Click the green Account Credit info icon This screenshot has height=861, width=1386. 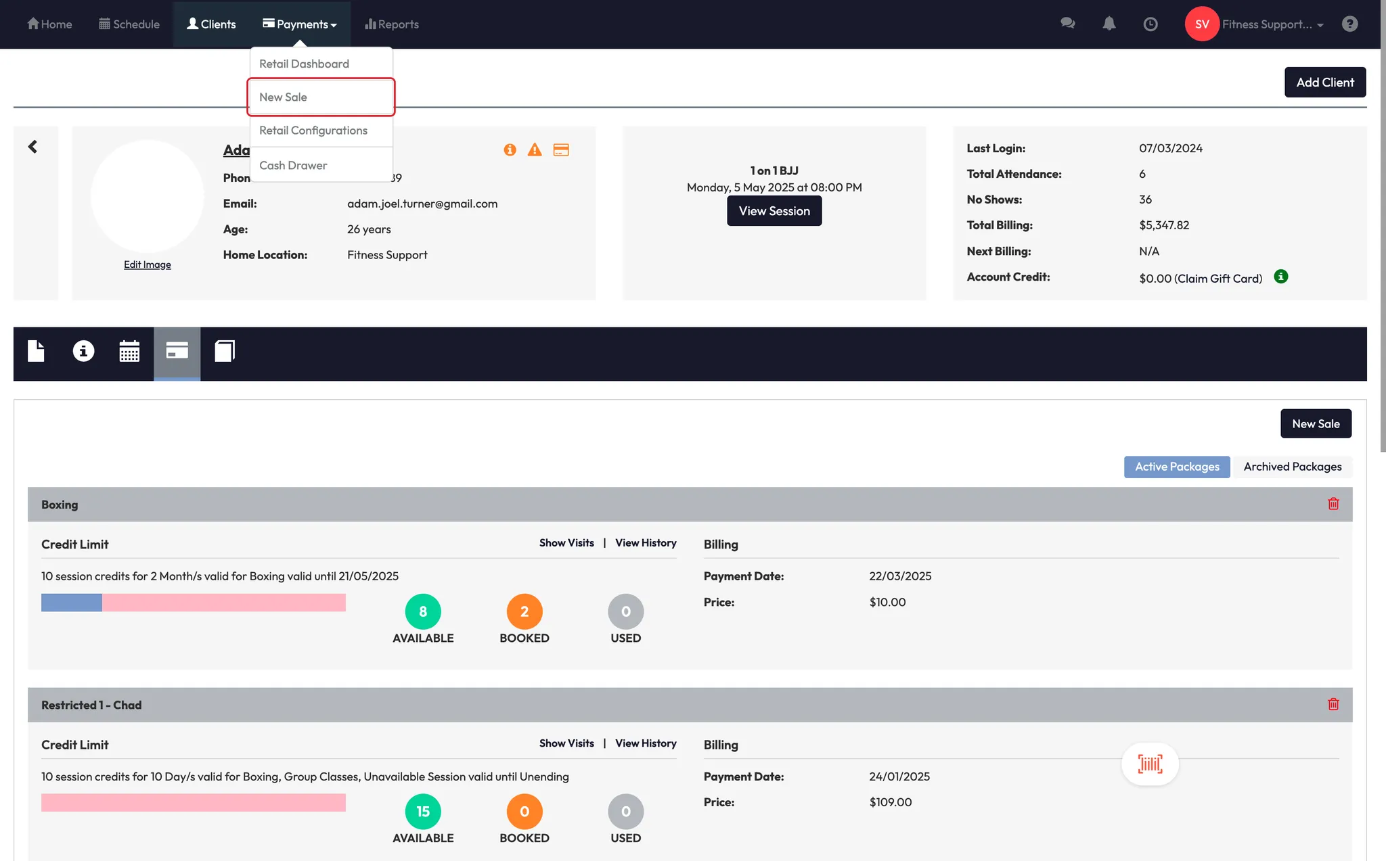click(x=1280, y=277)
